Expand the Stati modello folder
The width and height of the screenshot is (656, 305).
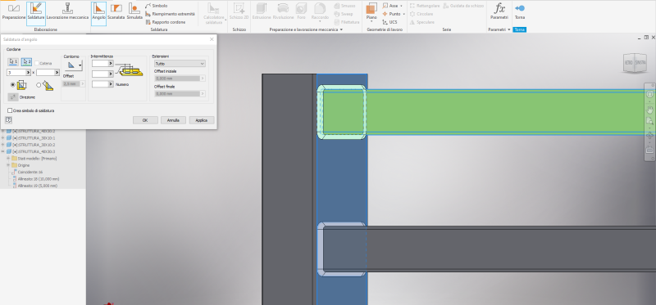[8, 158]
